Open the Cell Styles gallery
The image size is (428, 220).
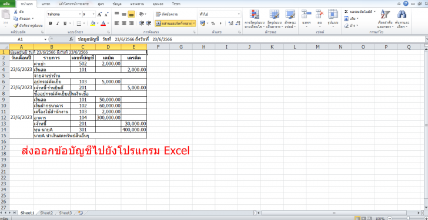(x=290, y=19)
